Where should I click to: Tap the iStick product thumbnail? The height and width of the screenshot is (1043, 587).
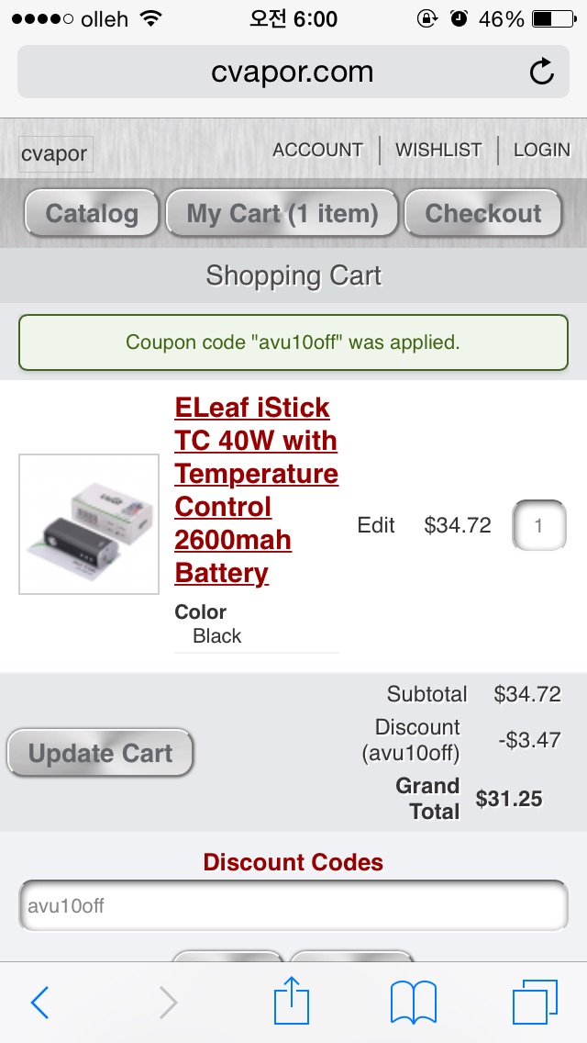pos(89,524)
